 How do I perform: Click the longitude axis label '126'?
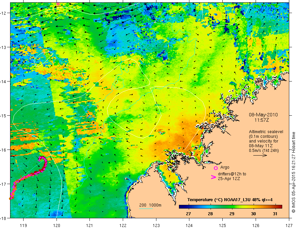[256, 225]
